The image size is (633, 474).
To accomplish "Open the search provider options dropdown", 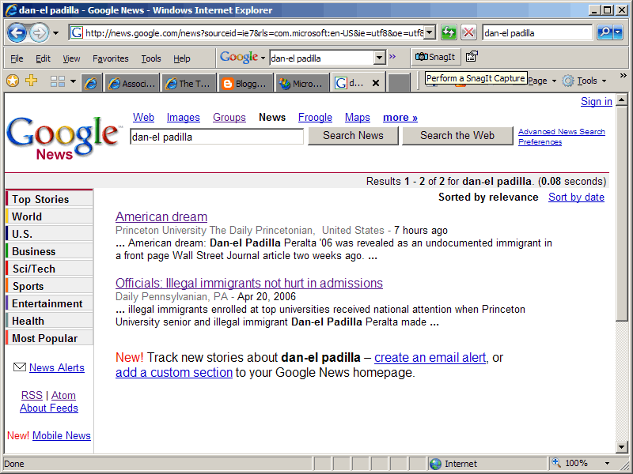I will tap(618, 32).
